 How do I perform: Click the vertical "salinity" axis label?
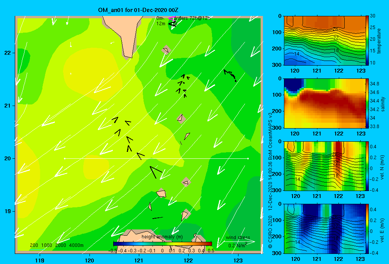(383, 104)
